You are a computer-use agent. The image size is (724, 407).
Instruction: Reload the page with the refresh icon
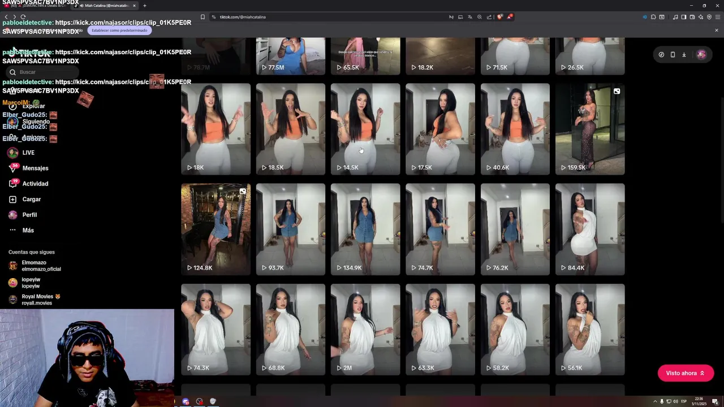23,17
